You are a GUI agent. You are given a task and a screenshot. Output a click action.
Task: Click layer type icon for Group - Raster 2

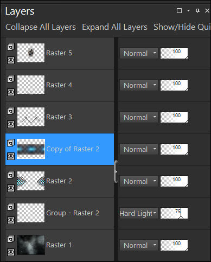[x=11, y=207]
